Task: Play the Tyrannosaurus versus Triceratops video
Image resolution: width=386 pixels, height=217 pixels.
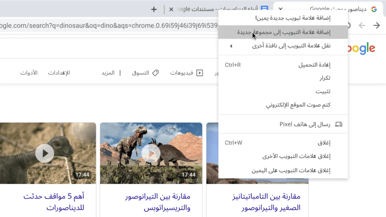Action: coord(151,153)
